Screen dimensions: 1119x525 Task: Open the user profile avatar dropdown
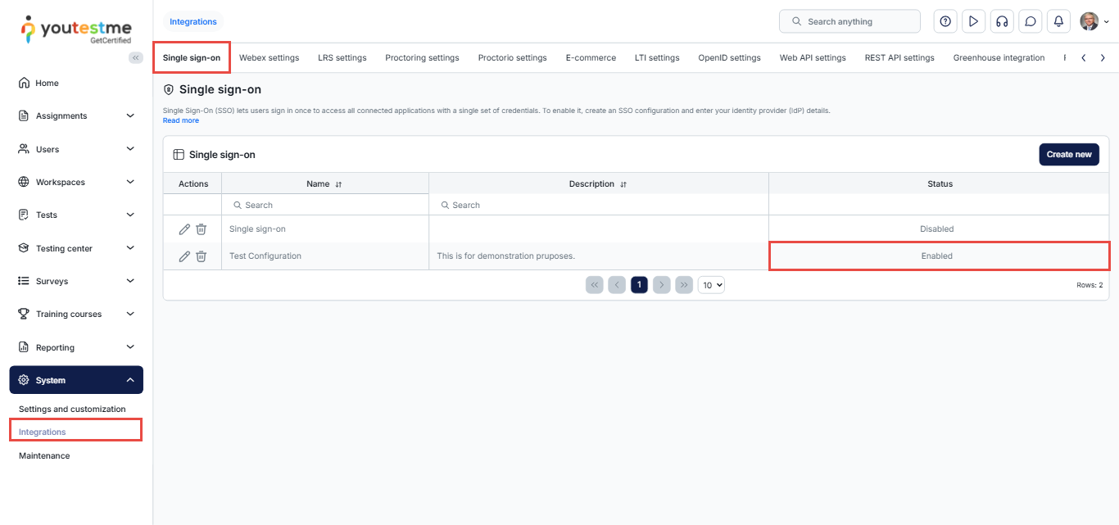click(x=1094, y=21)
